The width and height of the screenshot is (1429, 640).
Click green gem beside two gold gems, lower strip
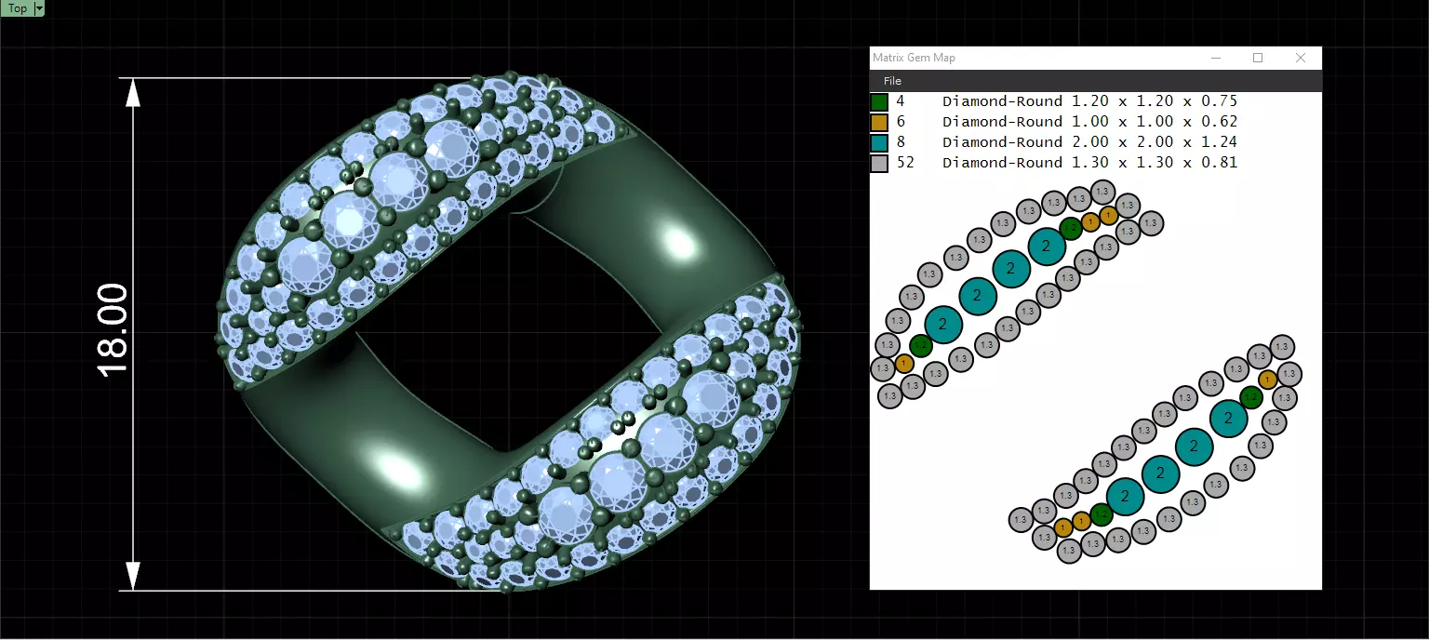coord(1102,514)
